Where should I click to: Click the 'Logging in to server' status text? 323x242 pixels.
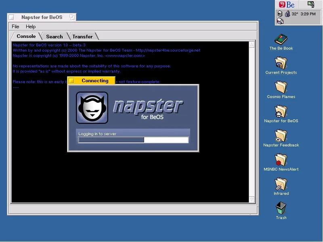coord(97,134)
